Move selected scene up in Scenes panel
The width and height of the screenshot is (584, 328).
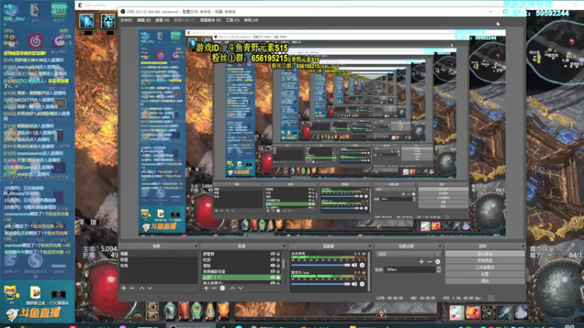[x=142, y=288]
